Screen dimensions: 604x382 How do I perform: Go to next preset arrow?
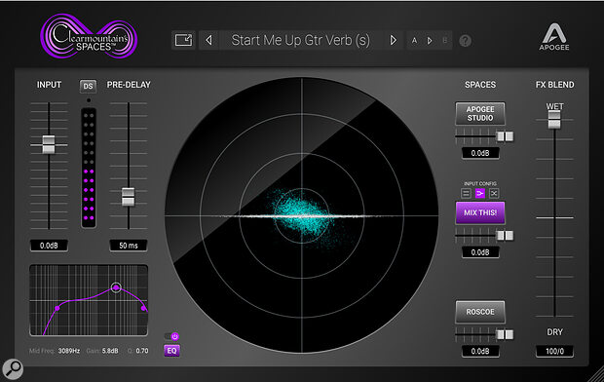(393, 40)
